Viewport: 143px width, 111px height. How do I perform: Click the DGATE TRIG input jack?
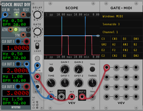[x=37, y=66]
